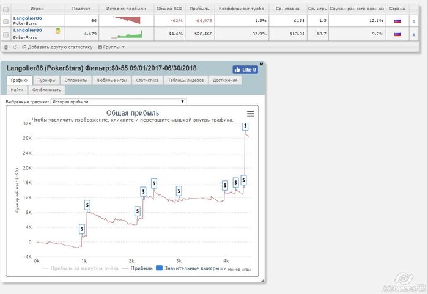Click the $ marker above game 3k
Image resolution: width=428 pixels, height=294 pixels.
pyautogui.click(x=179, y=191)
